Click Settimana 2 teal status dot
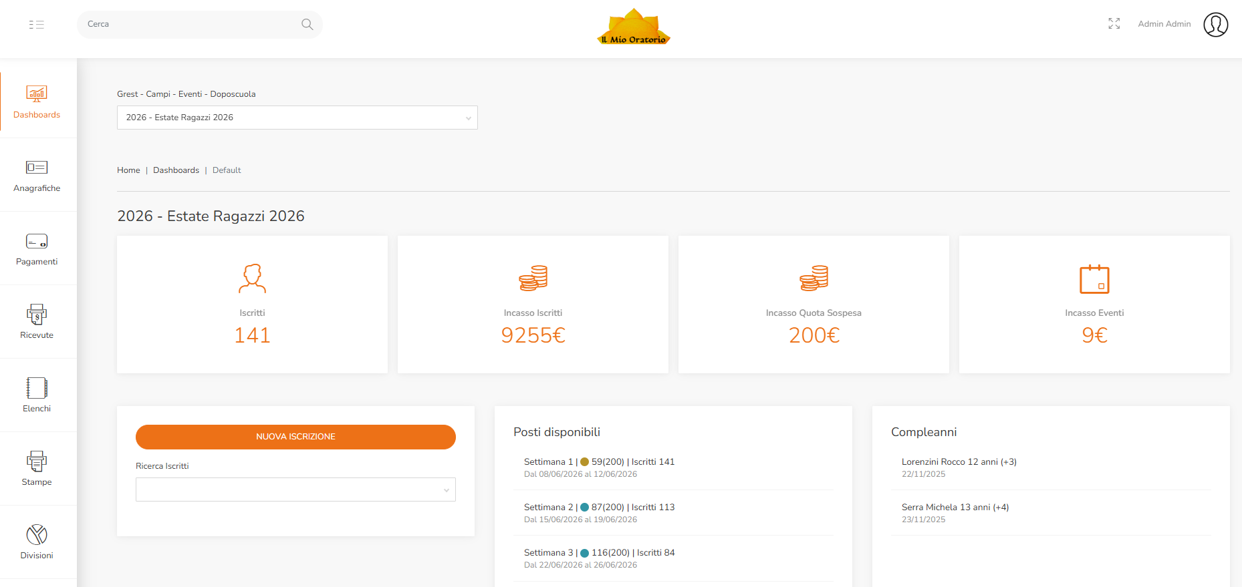The image size is (1242, 587). click(584, 508)
